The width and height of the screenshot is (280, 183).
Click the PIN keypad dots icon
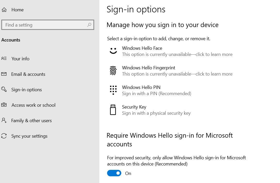pos(113,90)
